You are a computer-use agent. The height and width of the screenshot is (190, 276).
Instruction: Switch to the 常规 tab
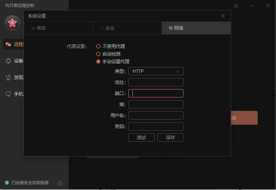pos(58,28)
